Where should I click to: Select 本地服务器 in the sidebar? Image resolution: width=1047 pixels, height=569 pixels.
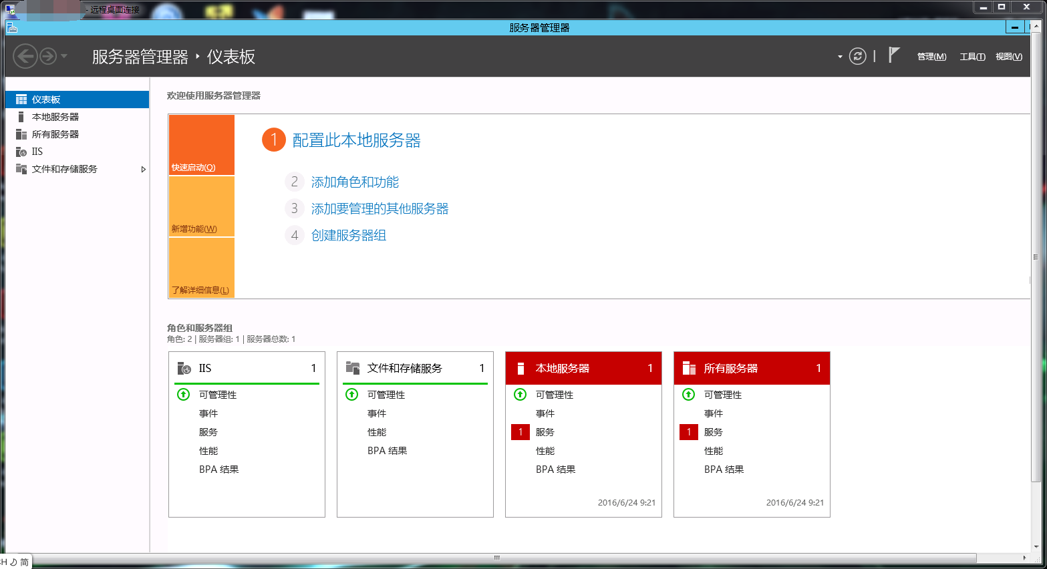click(77, 117)
